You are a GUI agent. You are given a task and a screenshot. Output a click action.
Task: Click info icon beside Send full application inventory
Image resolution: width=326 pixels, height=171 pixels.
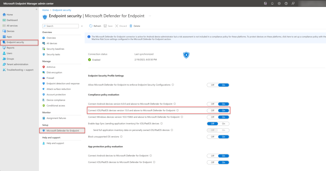tap(172, 130)
